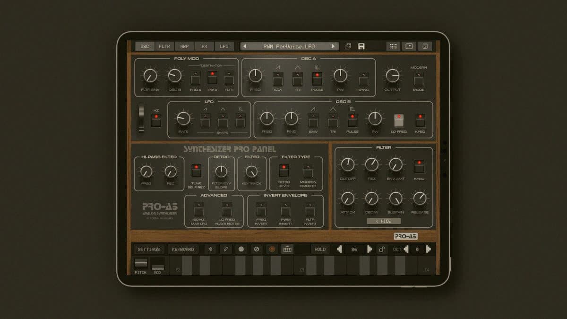Viewport: 567px width, 319px height.
Task: Click the gray circle icon in the bottom bar
Action: [x=241, y=249]
